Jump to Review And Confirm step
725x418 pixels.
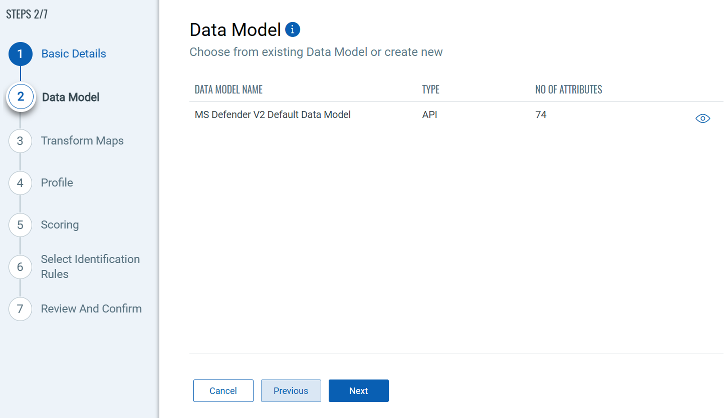click(91, 309)
